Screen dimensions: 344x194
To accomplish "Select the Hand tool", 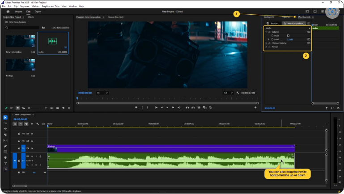I will point(5,158).
